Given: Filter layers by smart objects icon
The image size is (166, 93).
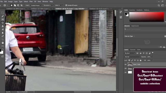Looking at the screenshot, I should tap(150, 53).
